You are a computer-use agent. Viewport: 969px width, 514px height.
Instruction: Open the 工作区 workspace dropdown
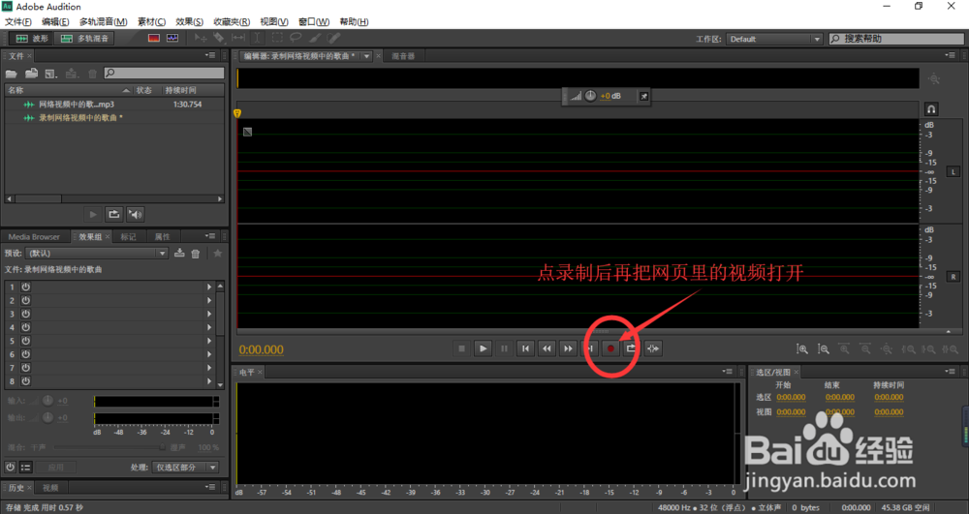[774, 39]
